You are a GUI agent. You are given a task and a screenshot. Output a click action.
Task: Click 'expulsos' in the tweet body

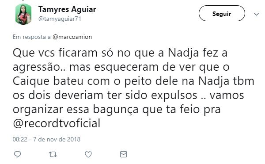pyautogui.click(x=174, y=95)
